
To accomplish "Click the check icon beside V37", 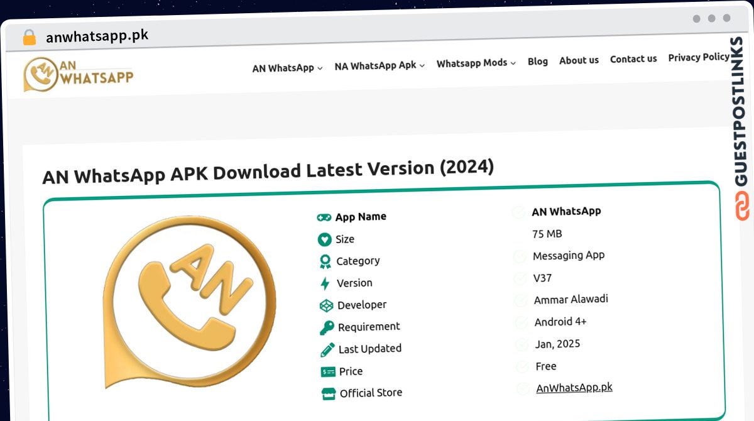I will 521,279.
